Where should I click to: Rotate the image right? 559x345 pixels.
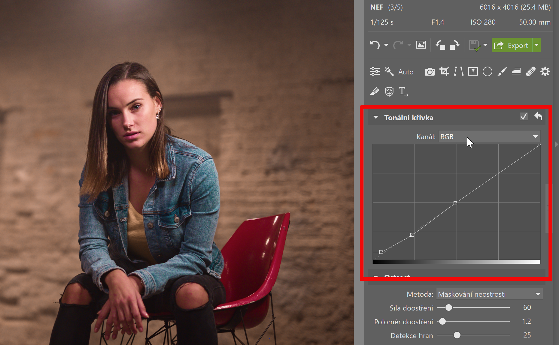454,45
